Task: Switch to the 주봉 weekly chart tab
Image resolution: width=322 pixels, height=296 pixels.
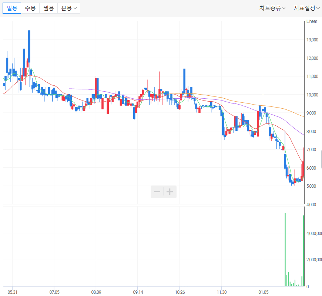Action: point(30,8)
